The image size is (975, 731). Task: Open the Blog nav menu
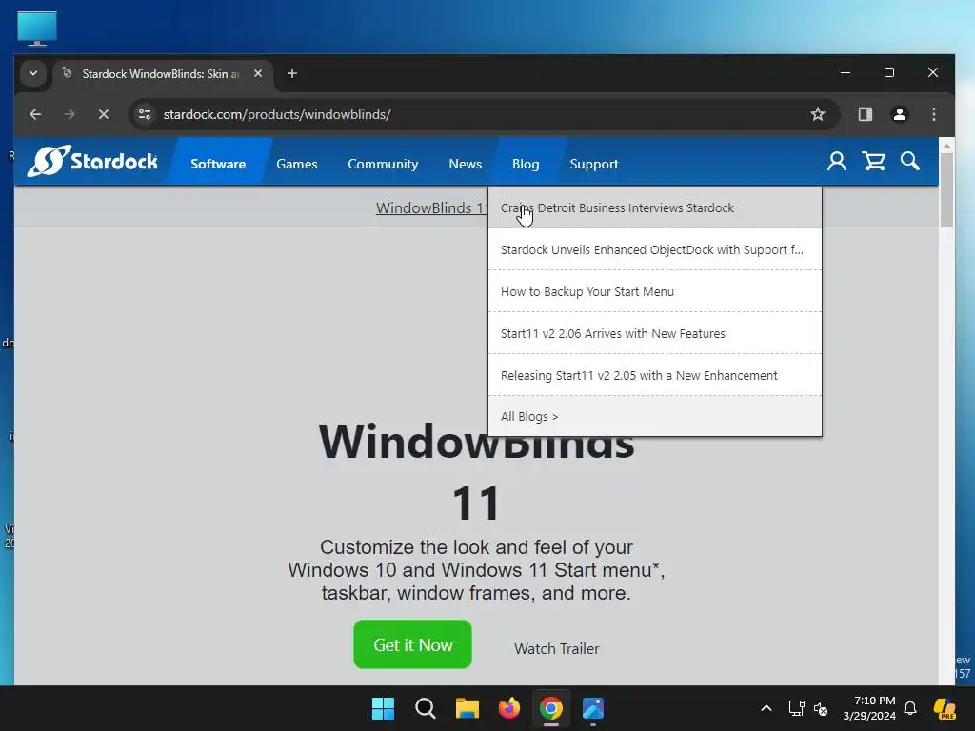526,164
